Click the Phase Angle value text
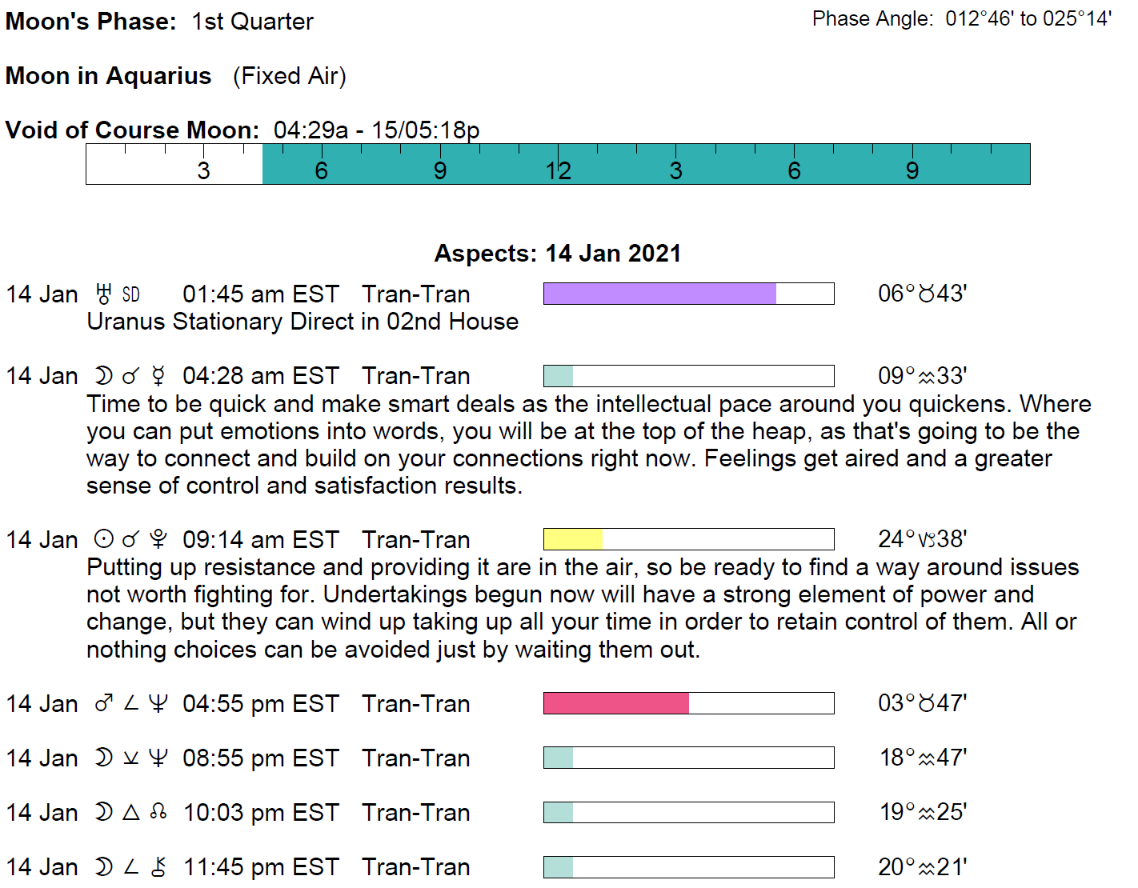This screenshot has height=888, width=1138. tap(1028, 19)
